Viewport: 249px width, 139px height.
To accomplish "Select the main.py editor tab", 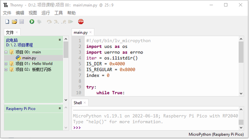I will [x=81, y=33].
